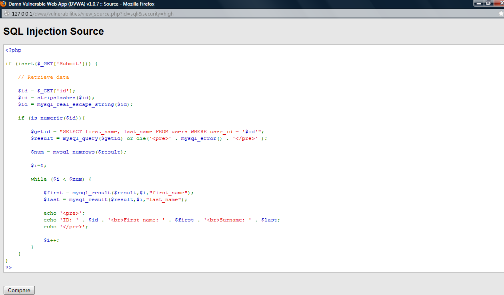Click the $i++; line
504x295 pixels.
pos(52,240)
